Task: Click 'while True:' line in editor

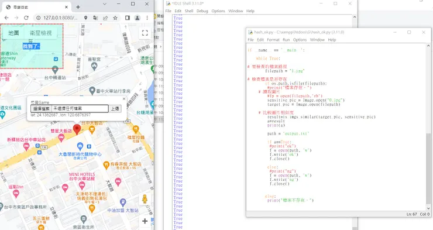Action: pos(268,59)
